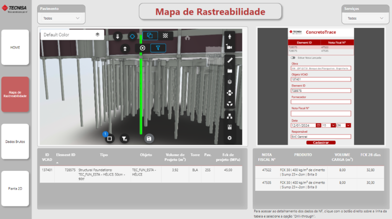This screenshot has height=219, width=392.
Task: Click the camera view icon
Action: point(230,47)
